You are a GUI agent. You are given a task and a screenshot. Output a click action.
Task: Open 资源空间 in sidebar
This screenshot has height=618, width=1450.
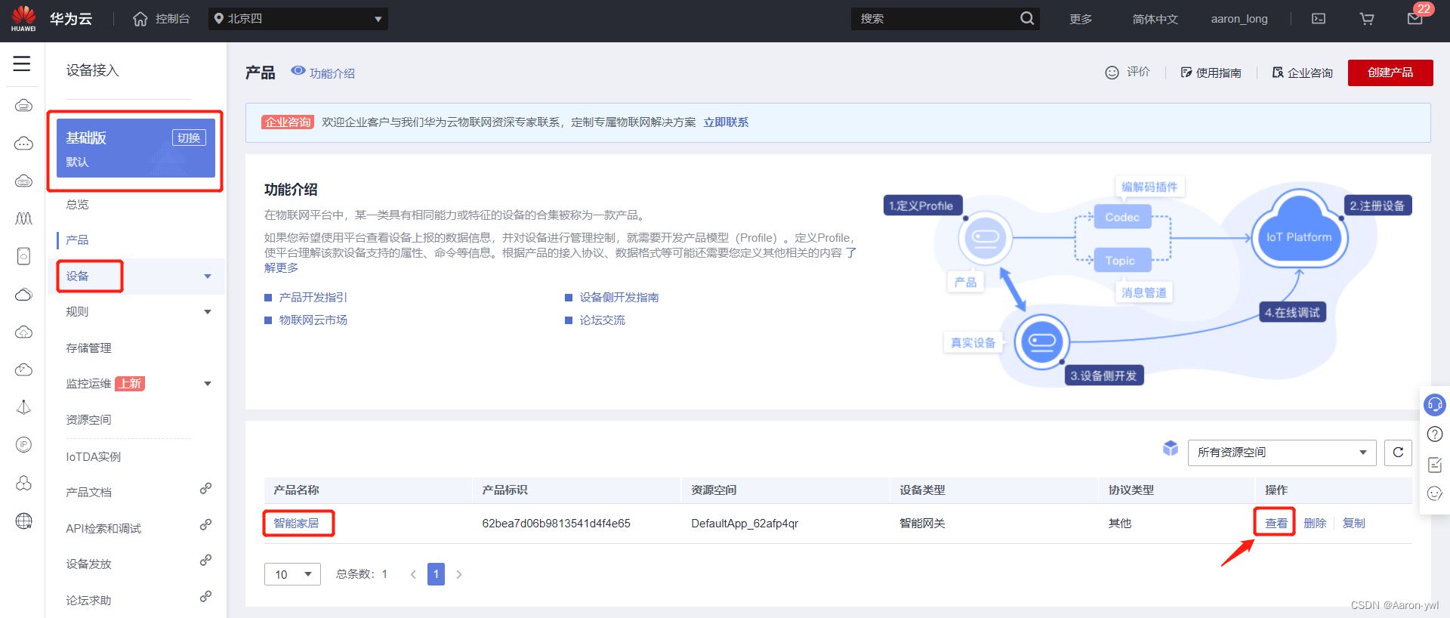point(88,420)
